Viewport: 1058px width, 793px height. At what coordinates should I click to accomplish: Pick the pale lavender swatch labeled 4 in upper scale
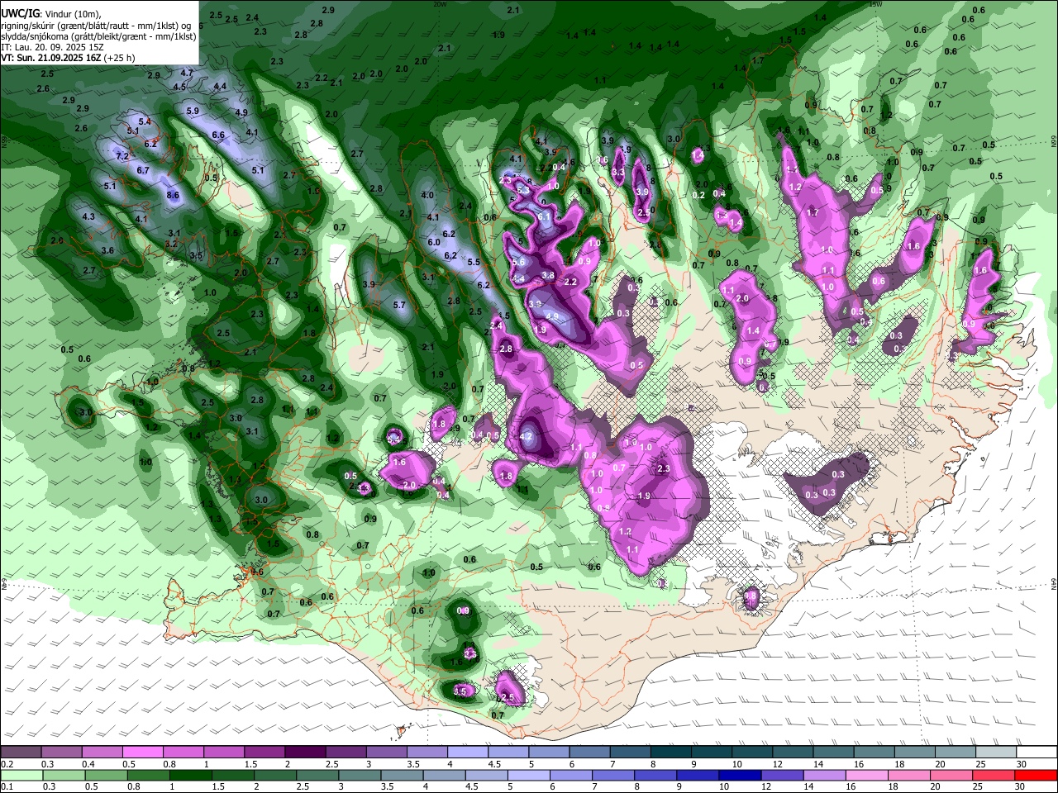click(468, 752)
